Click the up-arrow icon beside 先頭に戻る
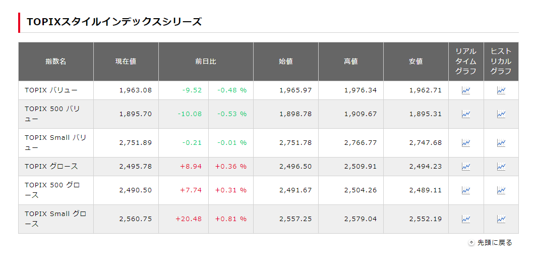Screen dimensions: 535x261 click(x=471, y=243)
